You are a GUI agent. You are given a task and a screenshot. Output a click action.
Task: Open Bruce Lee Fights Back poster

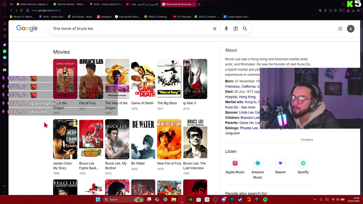tap(91, 139)
